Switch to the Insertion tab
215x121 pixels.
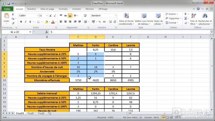coord(32,9)
